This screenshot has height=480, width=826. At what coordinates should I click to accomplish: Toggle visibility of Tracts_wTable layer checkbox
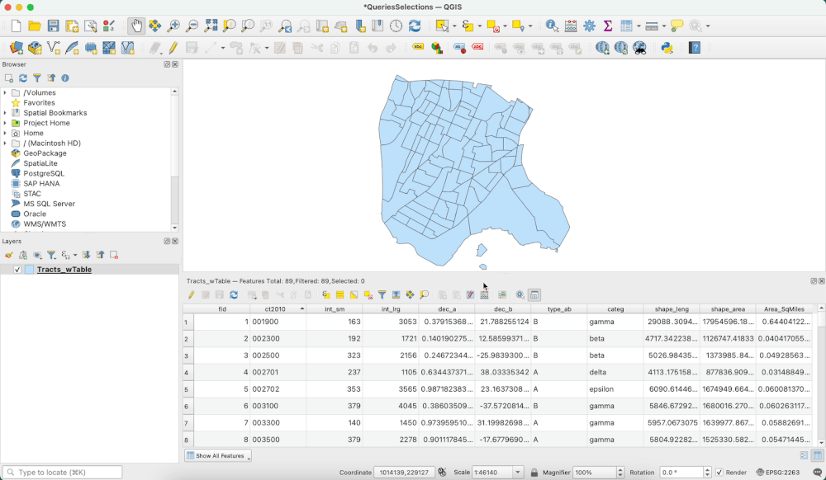pos(17,269)
